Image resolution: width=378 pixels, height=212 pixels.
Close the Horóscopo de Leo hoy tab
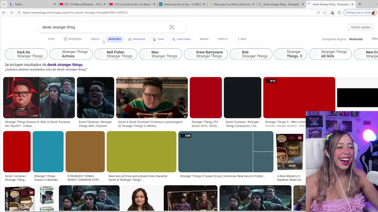(x=204, y=4)
